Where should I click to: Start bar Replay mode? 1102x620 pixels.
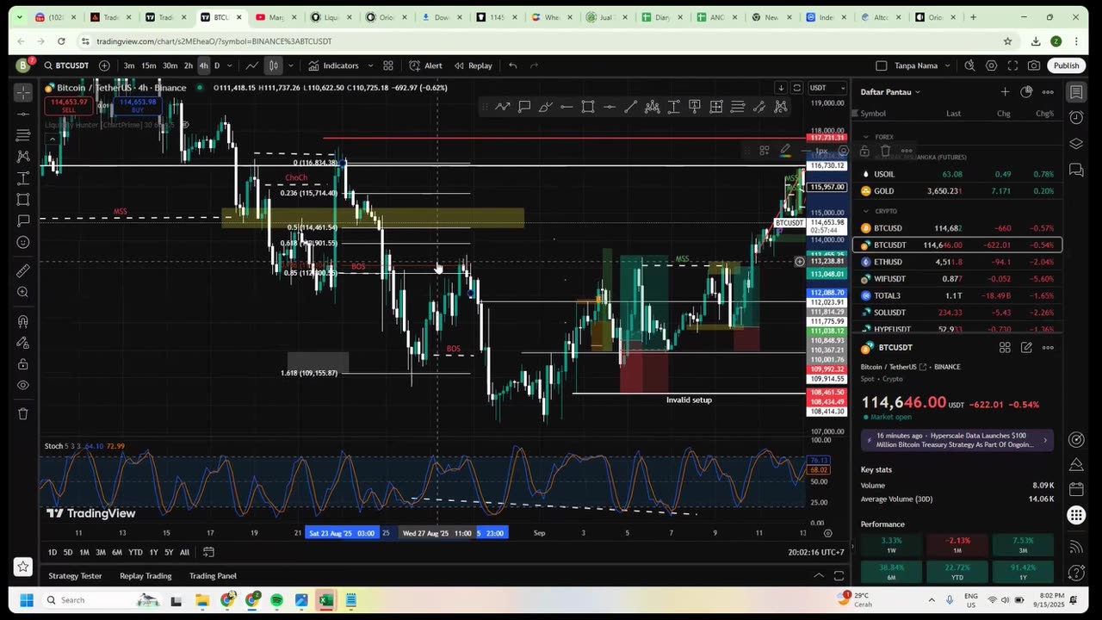tap(474, 65)
